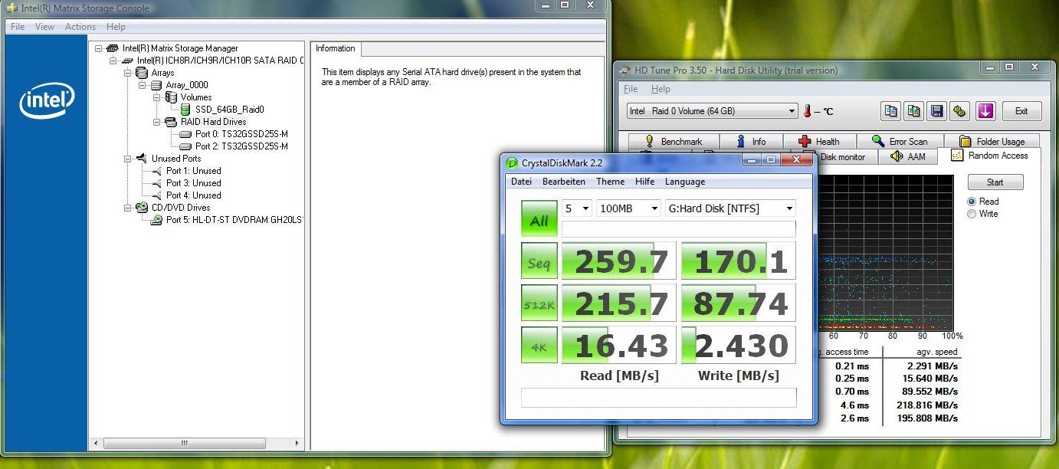
Task: Switch to Error Scan tab in HD Tune
Action: (x=900, y=141)
